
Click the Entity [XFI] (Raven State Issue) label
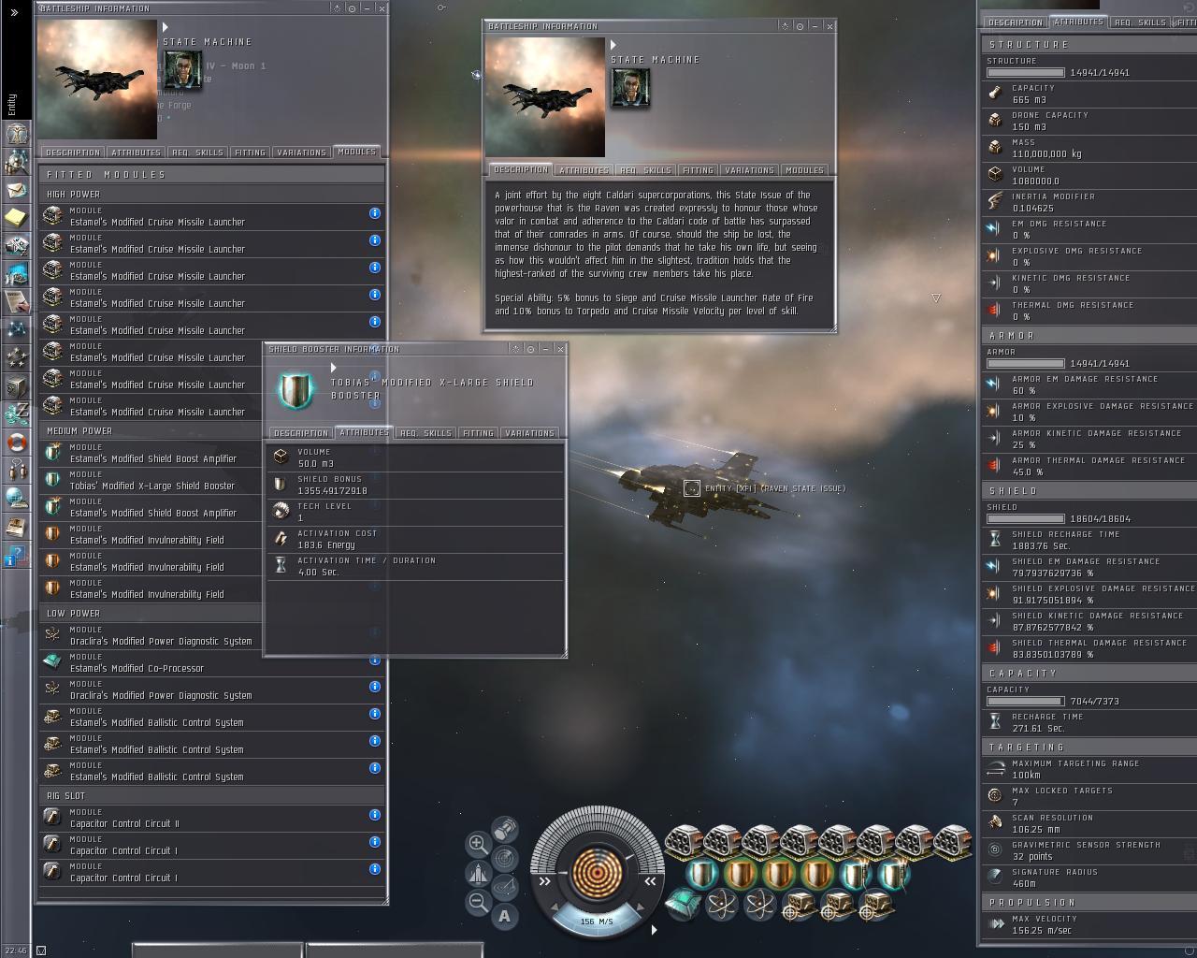(775, 488)
